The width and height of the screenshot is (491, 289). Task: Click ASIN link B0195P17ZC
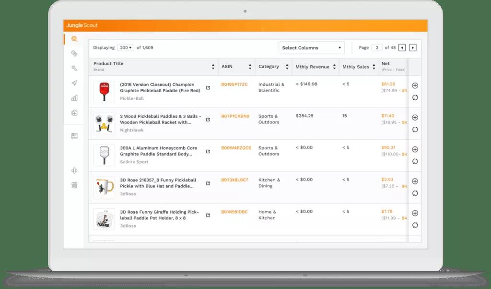coord(234,84)
